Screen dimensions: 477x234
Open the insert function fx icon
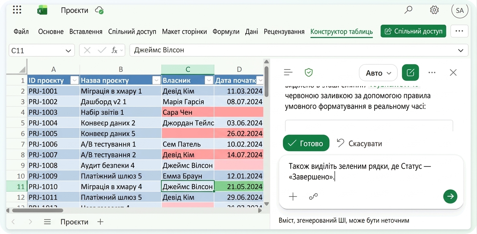[x=114, y=50]
